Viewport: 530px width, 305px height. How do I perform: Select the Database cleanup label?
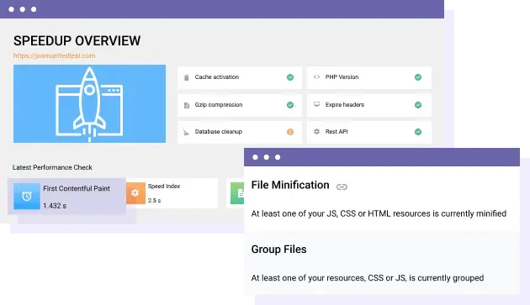click(x=219, y=132)
